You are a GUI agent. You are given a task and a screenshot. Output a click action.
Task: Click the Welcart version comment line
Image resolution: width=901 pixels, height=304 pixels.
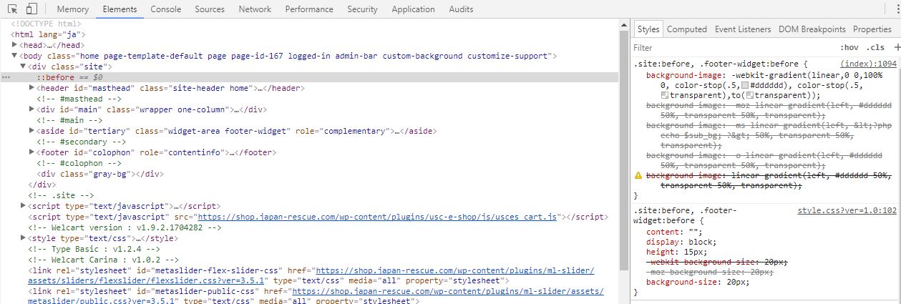pos(125,227)
